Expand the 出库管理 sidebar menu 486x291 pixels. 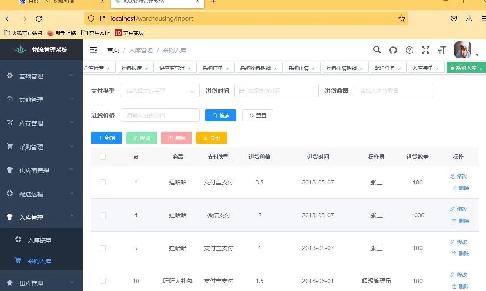click(41, 283)
